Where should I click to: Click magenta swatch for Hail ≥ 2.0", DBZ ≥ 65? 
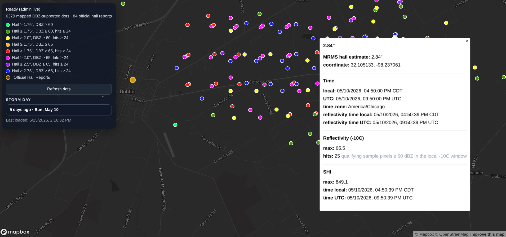click(8, 58)
